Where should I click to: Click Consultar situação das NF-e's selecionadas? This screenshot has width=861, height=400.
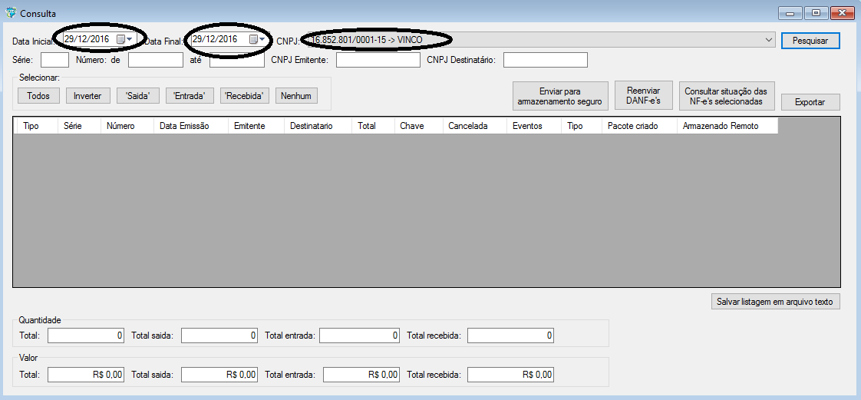[726, 96]
